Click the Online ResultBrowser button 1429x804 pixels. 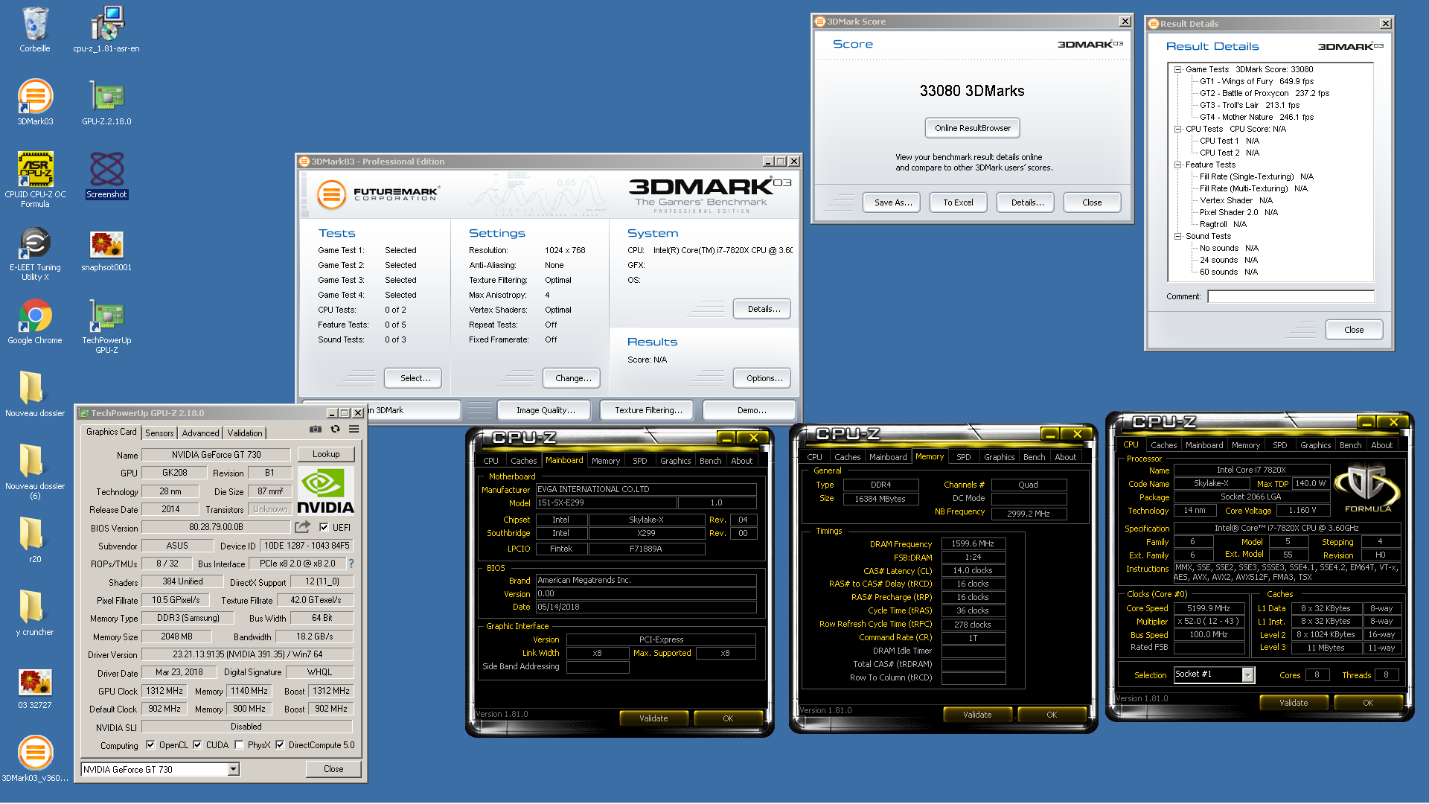(972, 128)
